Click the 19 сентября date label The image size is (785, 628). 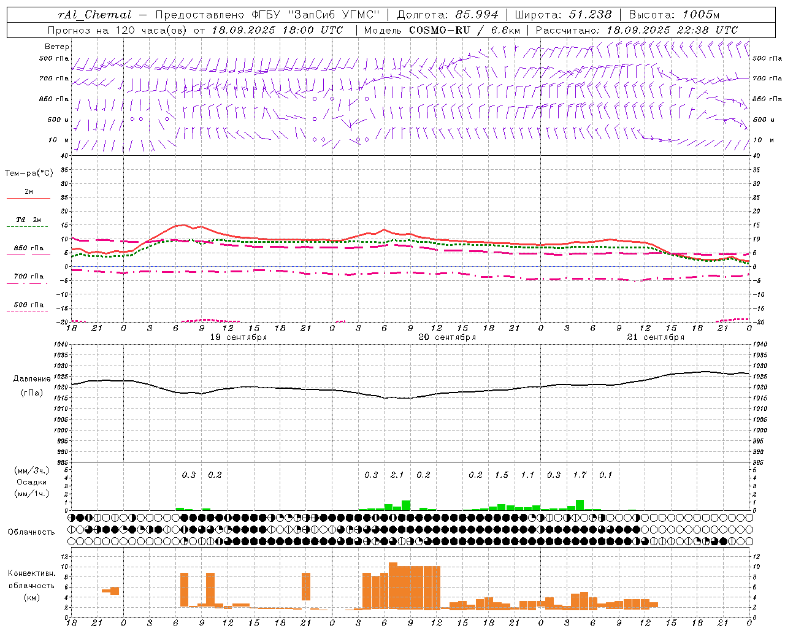point(239,337)
